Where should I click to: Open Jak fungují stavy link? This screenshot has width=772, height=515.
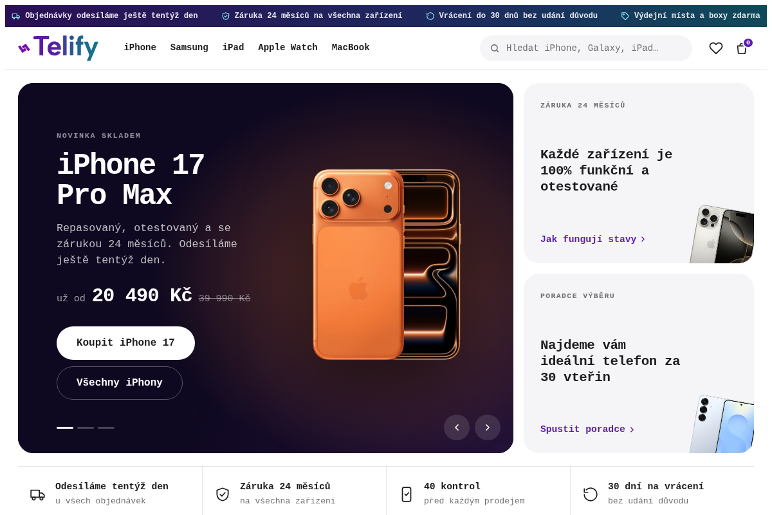pos(593,239)
